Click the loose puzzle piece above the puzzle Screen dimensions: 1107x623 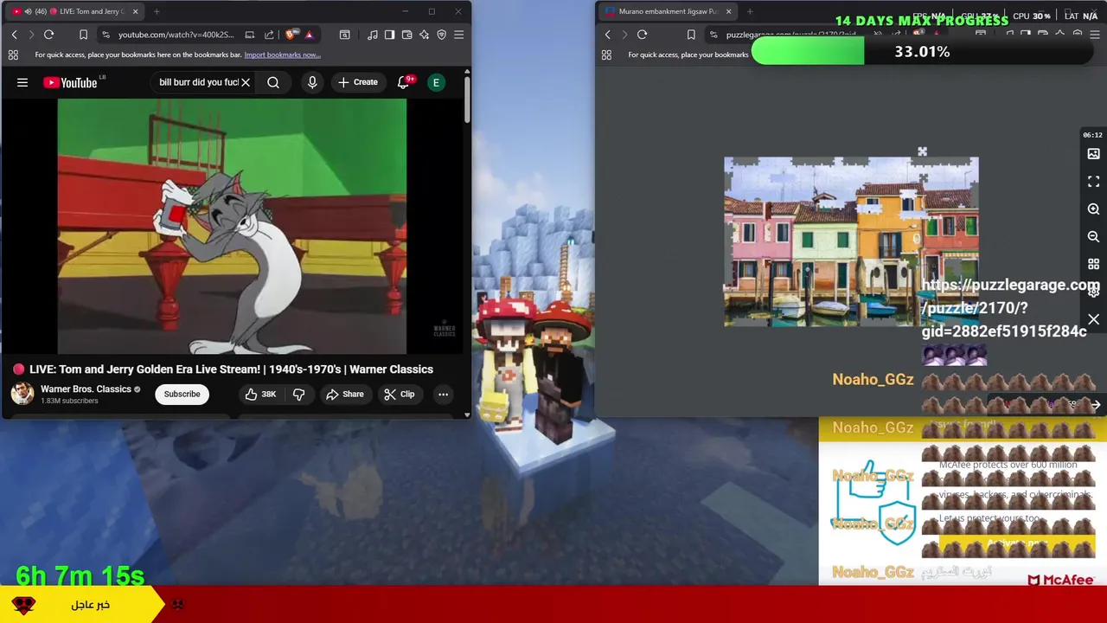click(922, 152)
